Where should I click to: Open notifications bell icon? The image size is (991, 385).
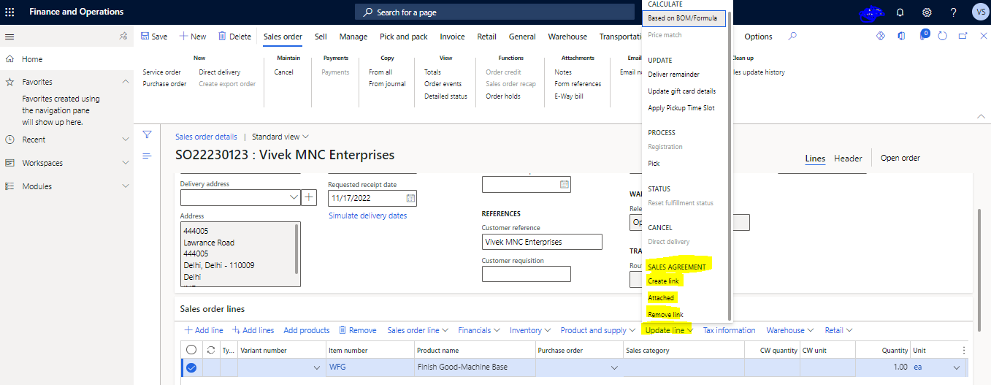[x=900, y=12]
